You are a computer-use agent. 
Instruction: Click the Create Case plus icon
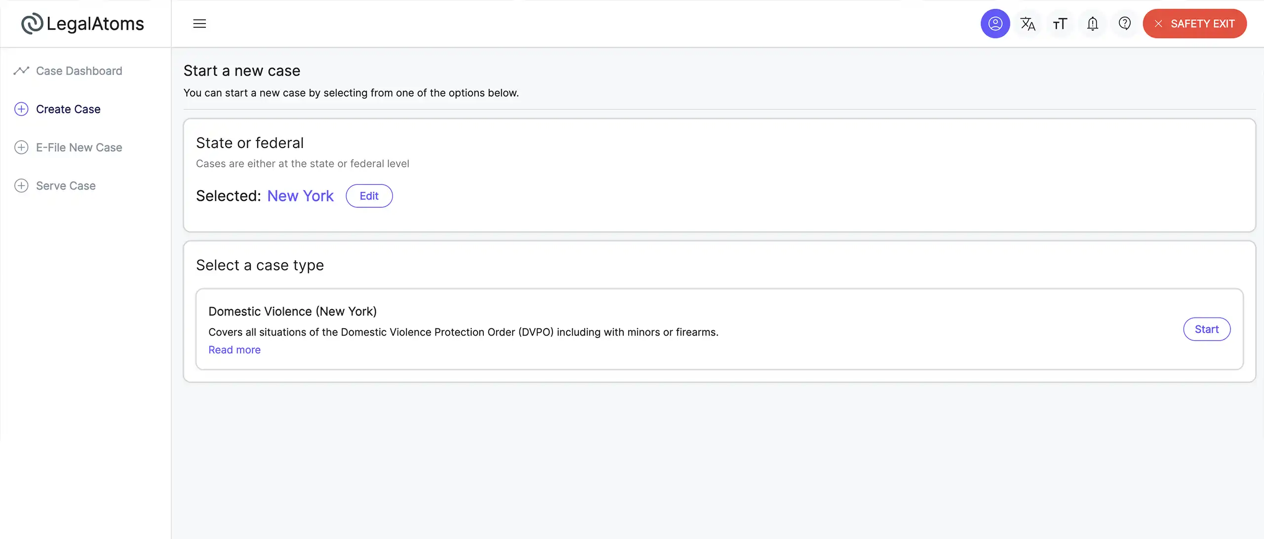pyautogui.click(x=21, y=109)
